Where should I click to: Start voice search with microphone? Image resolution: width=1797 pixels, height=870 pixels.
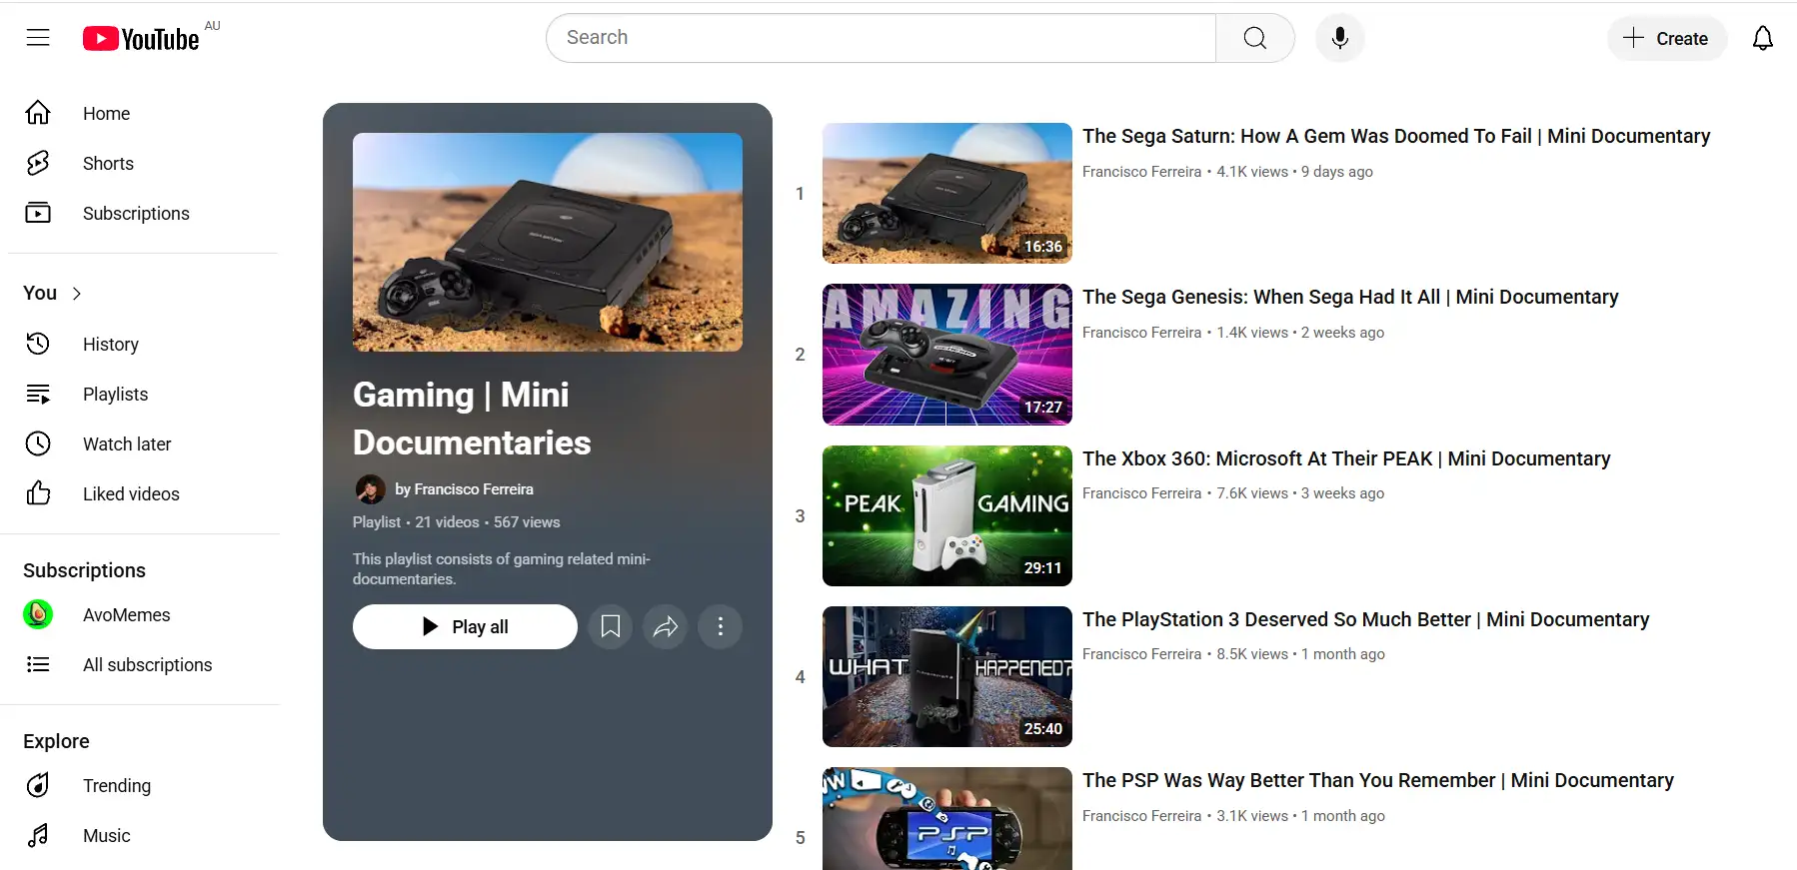pos(1340,38)
